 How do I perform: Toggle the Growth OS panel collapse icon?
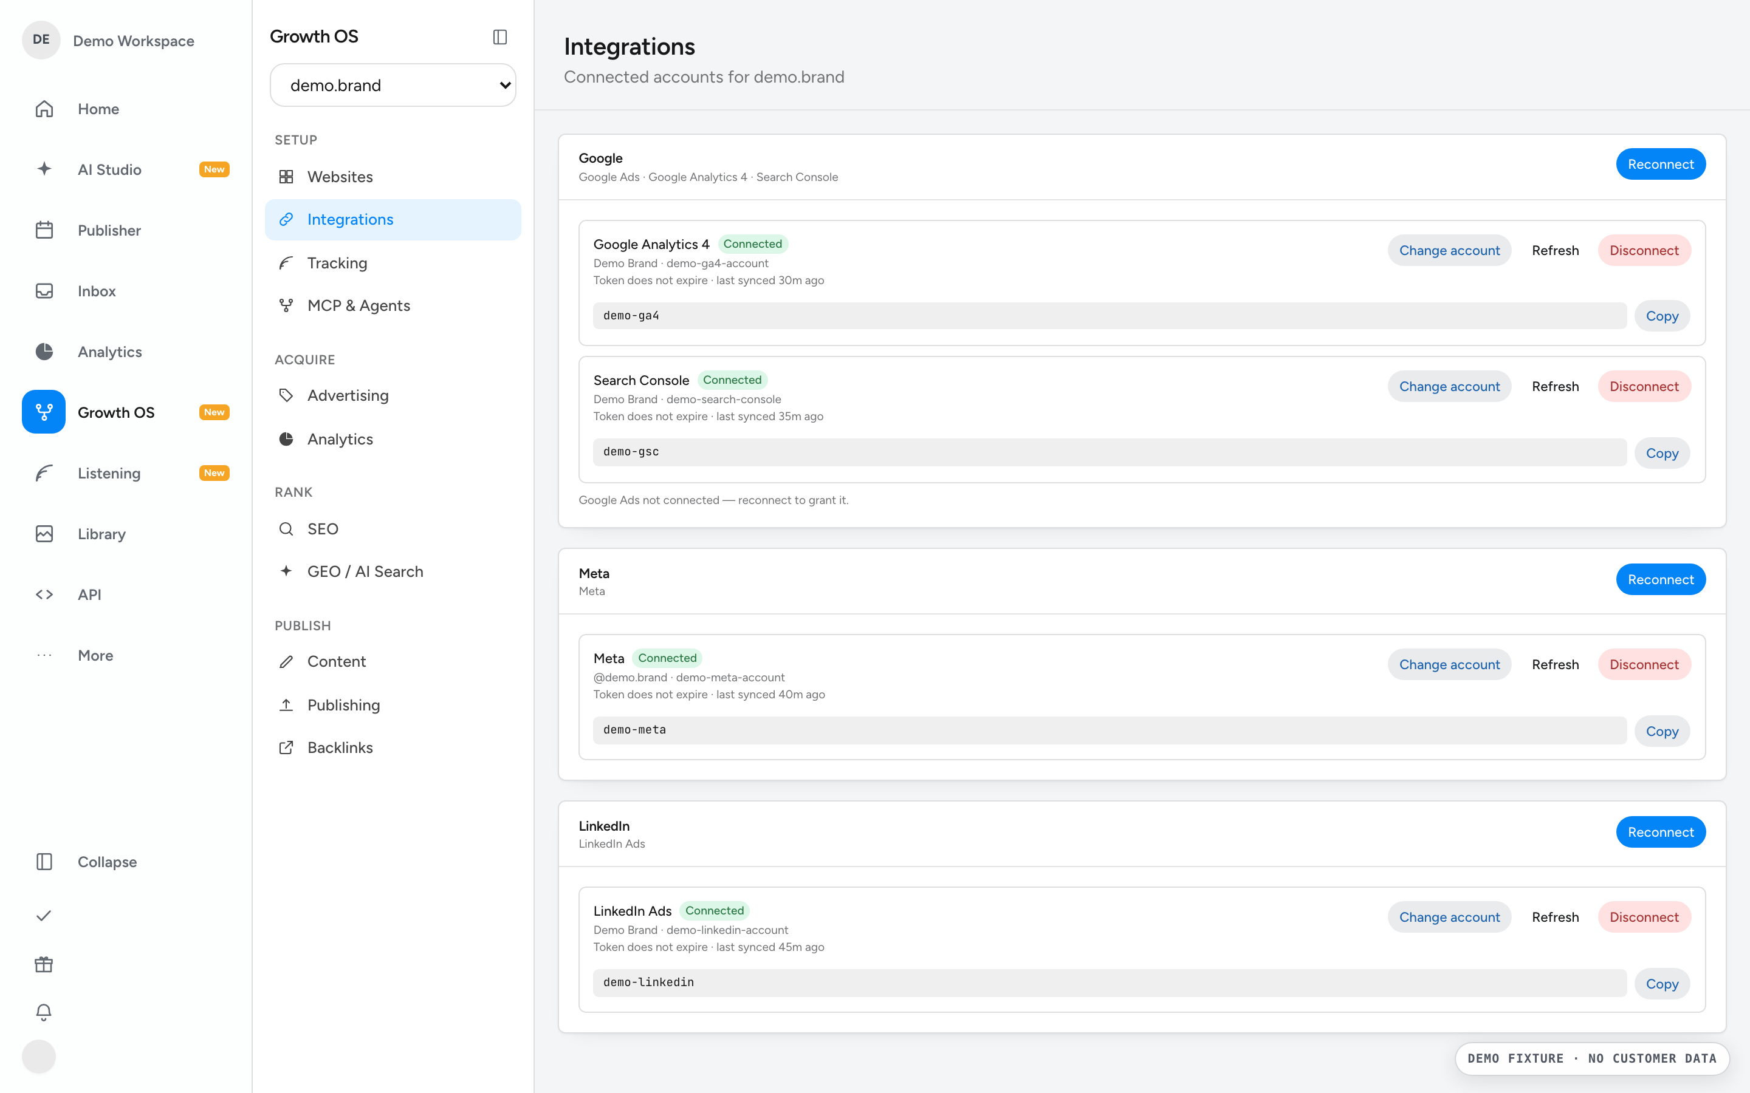click(499, 37)
